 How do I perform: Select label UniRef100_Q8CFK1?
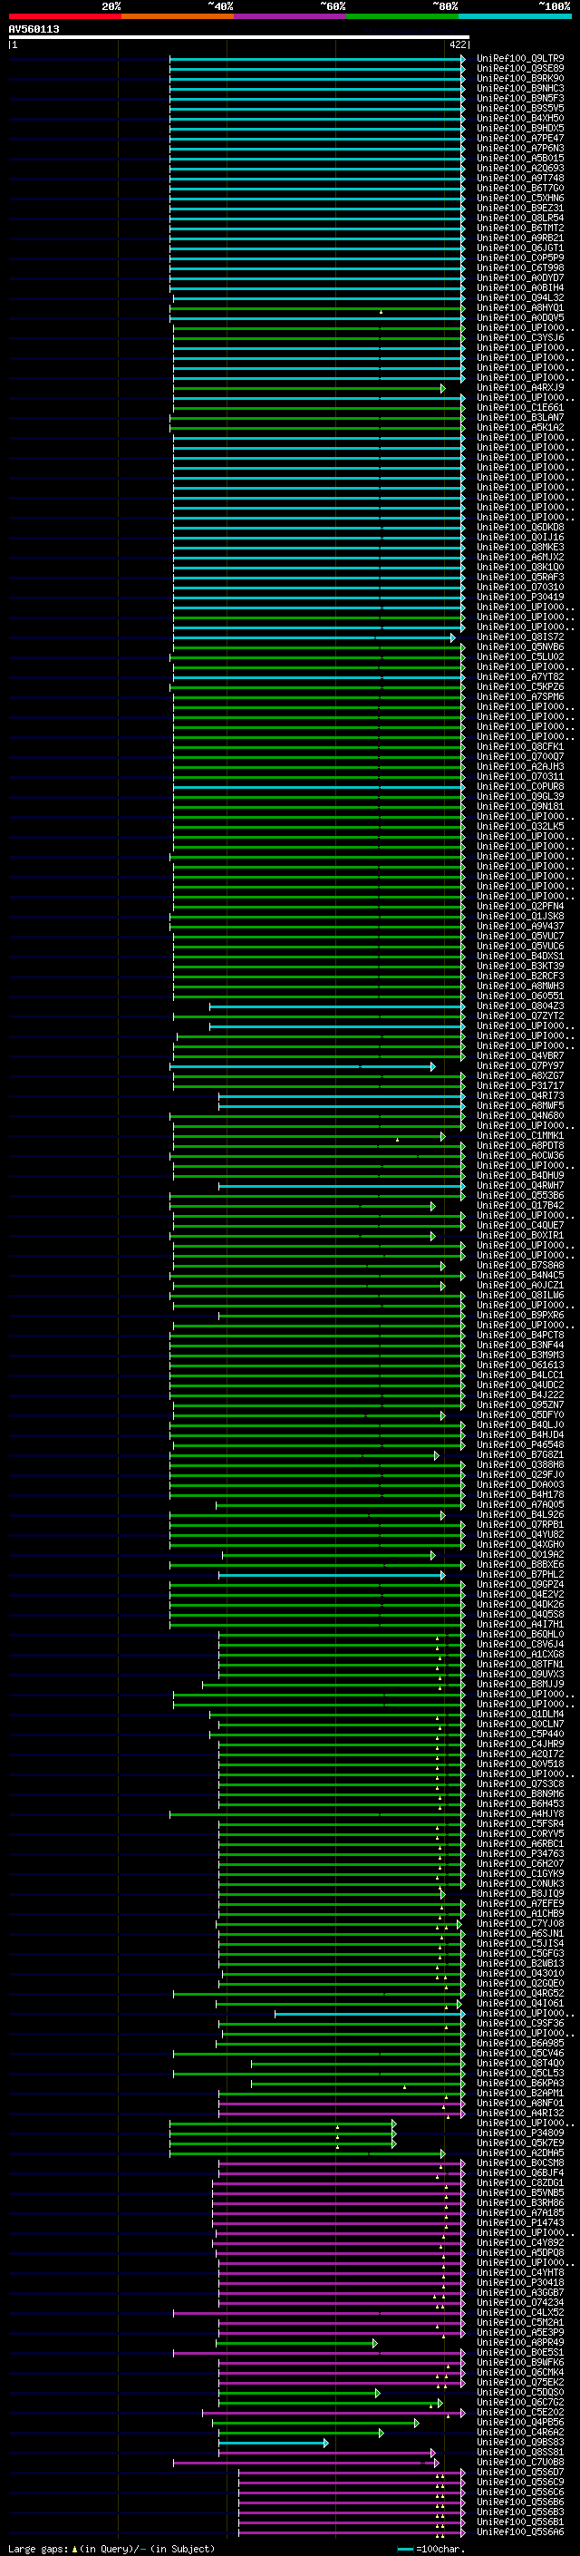coord(520,746)
